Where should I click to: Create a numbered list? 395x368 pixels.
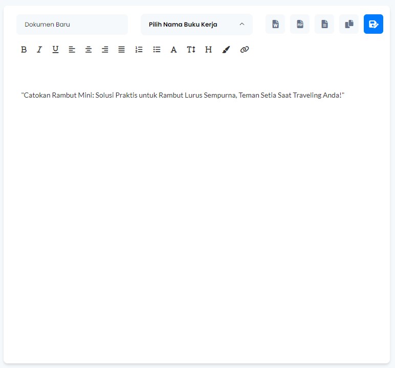pyautogui.click(x=139, y=50)
